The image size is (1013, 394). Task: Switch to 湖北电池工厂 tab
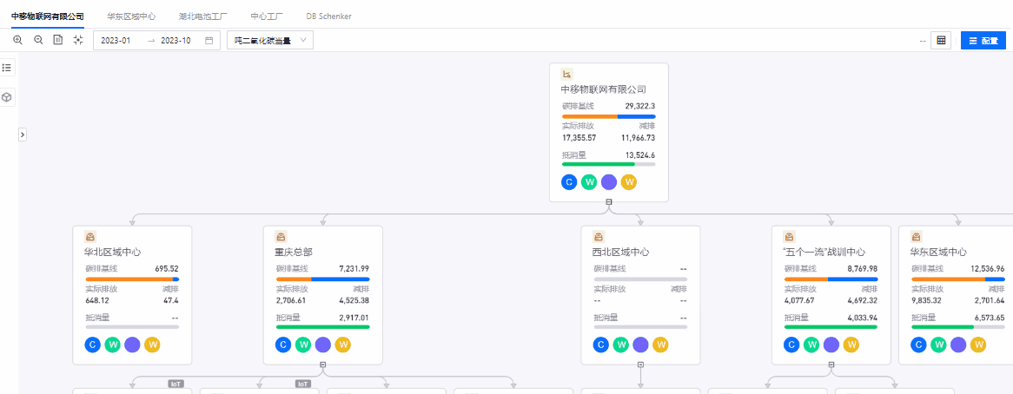pos(202,16)
